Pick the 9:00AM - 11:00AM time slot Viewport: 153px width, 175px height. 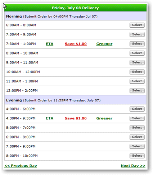click(137, 62)
